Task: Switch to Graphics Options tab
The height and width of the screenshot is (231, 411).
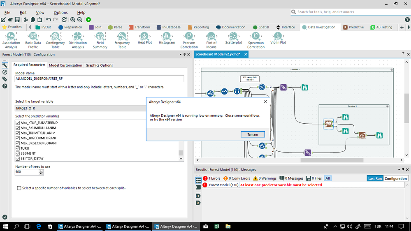Action: point(99,65)
